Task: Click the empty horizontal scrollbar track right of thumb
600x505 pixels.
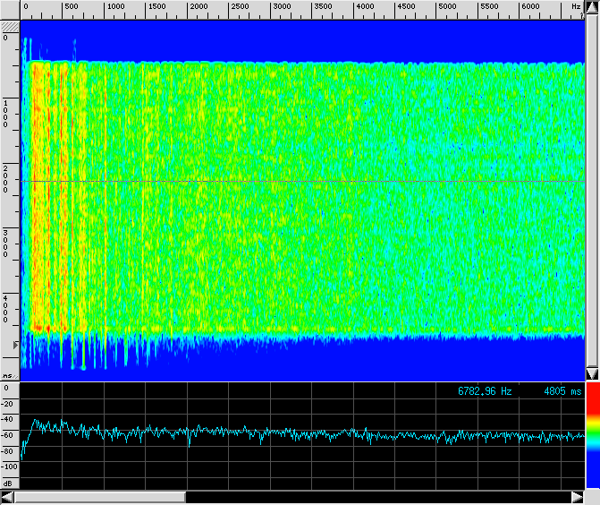Action: tap(376, 497)
